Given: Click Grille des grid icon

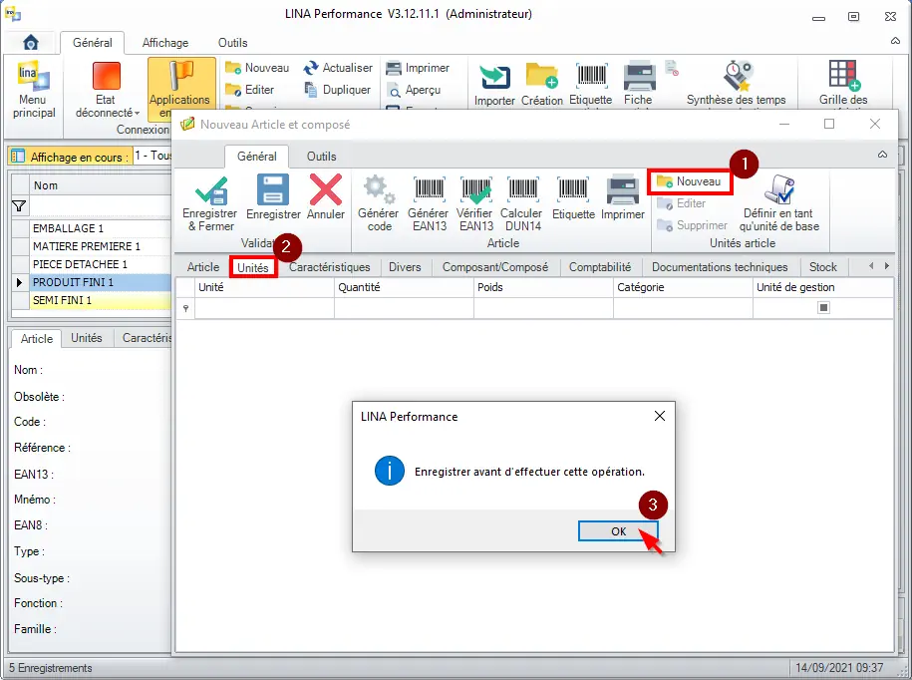Looking at the screenshot, I should coord(844,75).
